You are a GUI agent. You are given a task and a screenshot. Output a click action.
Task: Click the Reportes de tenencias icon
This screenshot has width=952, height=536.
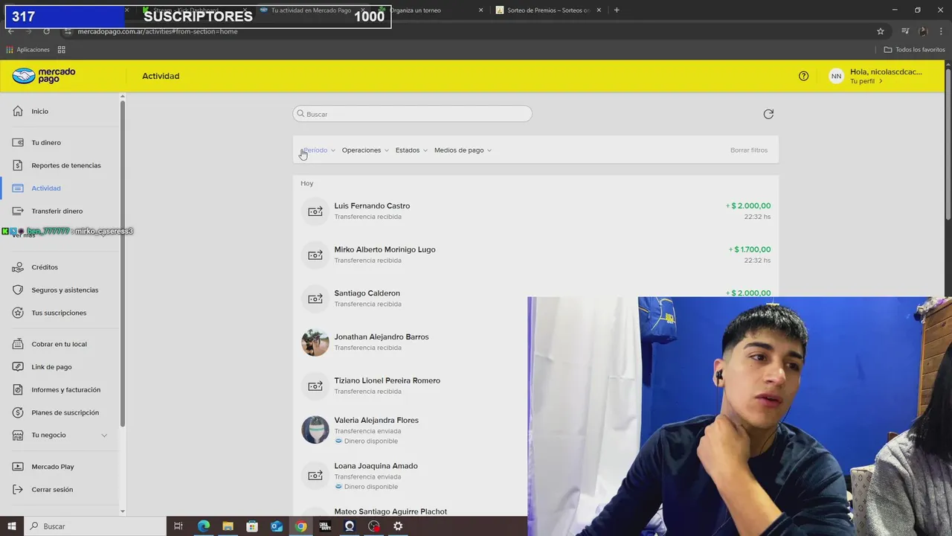18,165
